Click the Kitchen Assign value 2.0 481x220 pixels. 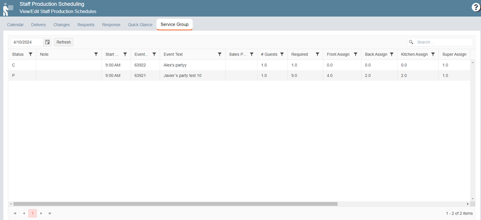coord(404,75)
